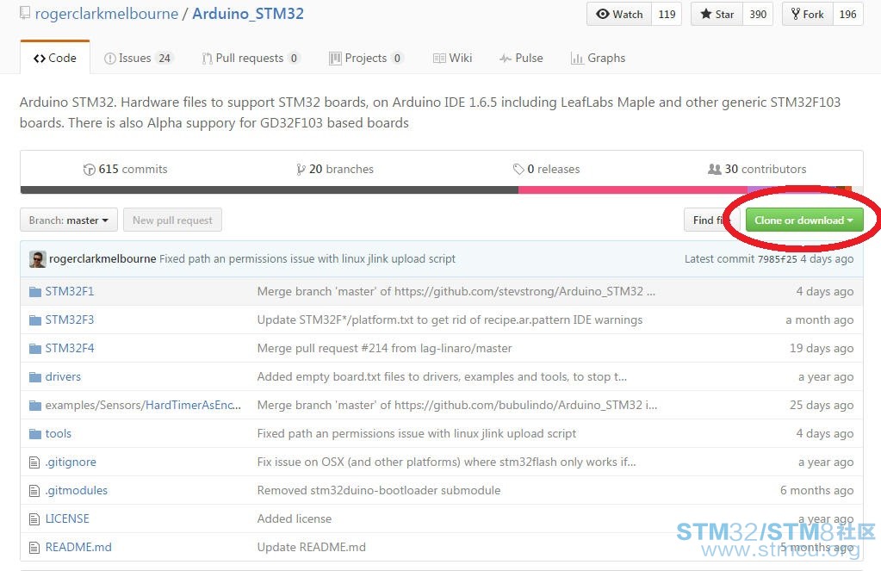881x571 pixels.
Task: Click rogerclarkmelbourne's commit avatar
Action: (x=38, y=259)
